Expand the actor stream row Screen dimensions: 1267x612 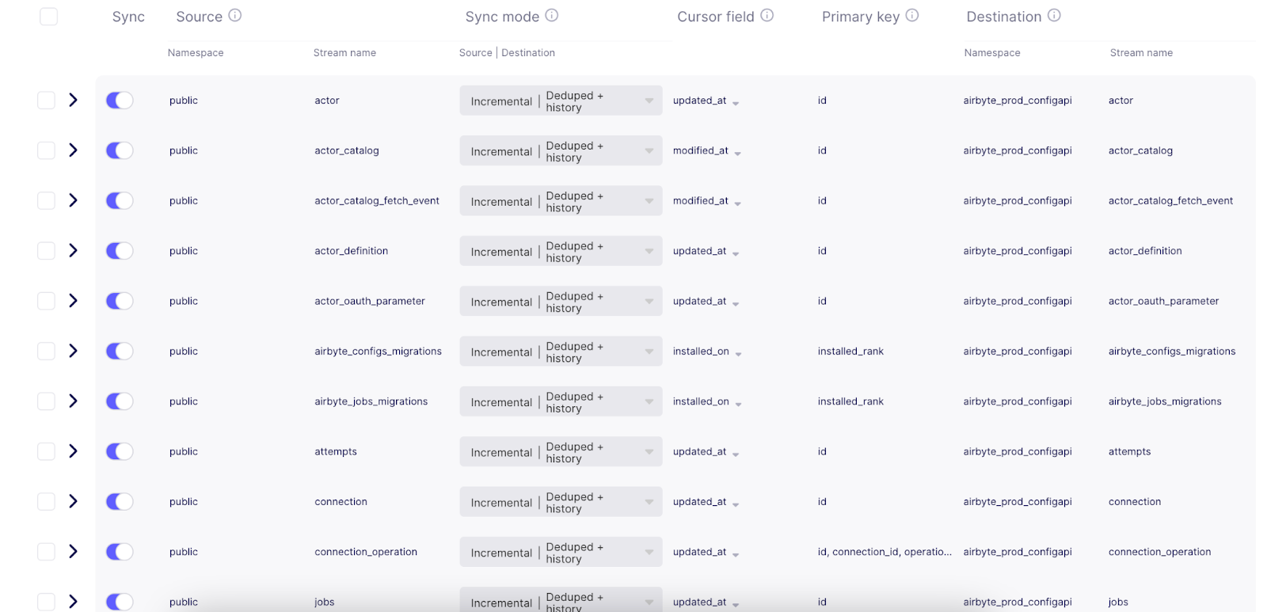coord(73,100)
